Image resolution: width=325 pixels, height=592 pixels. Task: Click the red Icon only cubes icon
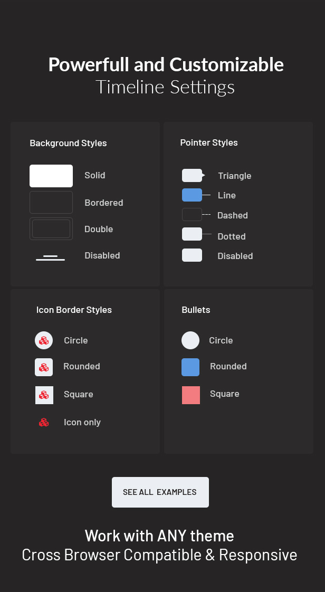[x=44, y=422]
